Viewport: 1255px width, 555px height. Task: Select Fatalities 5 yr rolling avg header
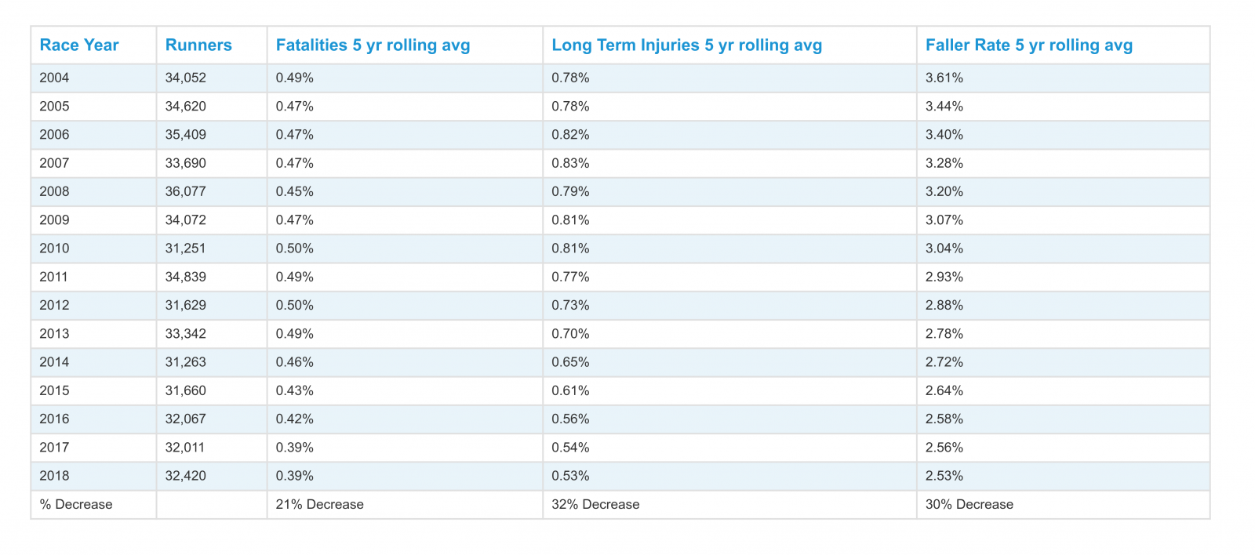point(373,45)
